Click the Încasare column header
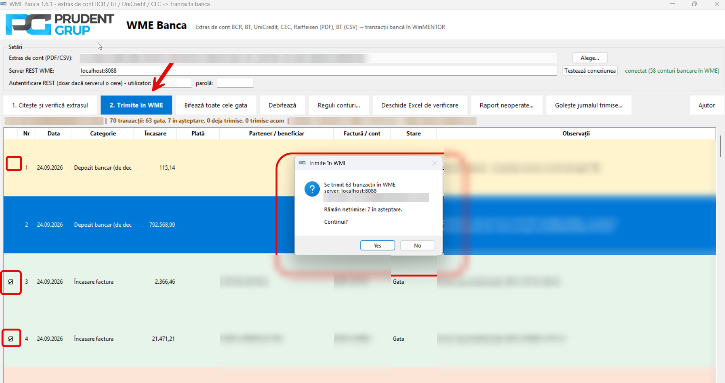 (155, 133)
